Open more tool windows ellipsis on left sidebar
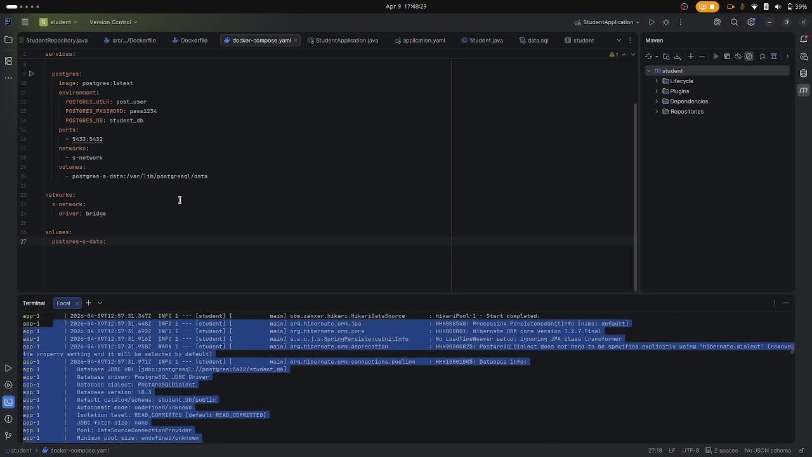The height and width of the screenshot is (457, 812). [x=8, y=77]
